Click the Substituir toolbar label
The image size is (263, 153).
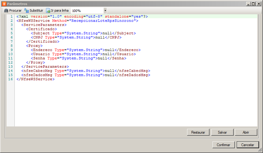point(36,11)
